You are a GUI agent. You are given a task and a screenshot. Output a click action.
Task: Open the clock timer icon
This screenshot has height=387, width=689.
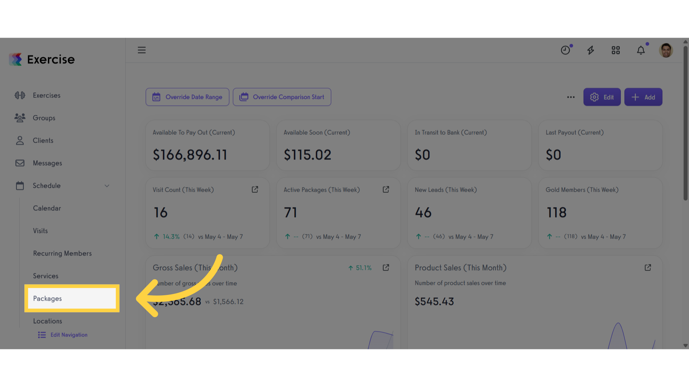(x=566, y=50)
